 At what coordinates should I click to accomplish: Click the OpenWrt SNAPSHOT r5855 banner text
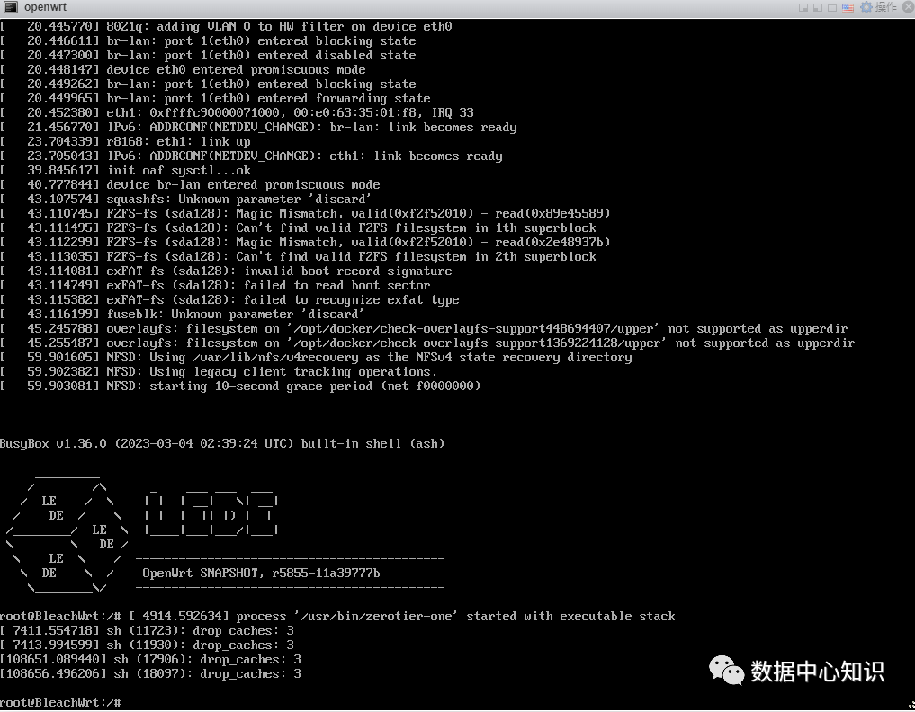point(261,573)
